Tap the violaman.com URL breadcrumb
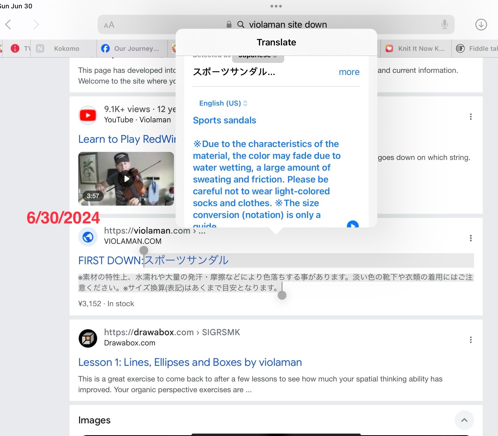Screen dimensions: 498x436 155,231
